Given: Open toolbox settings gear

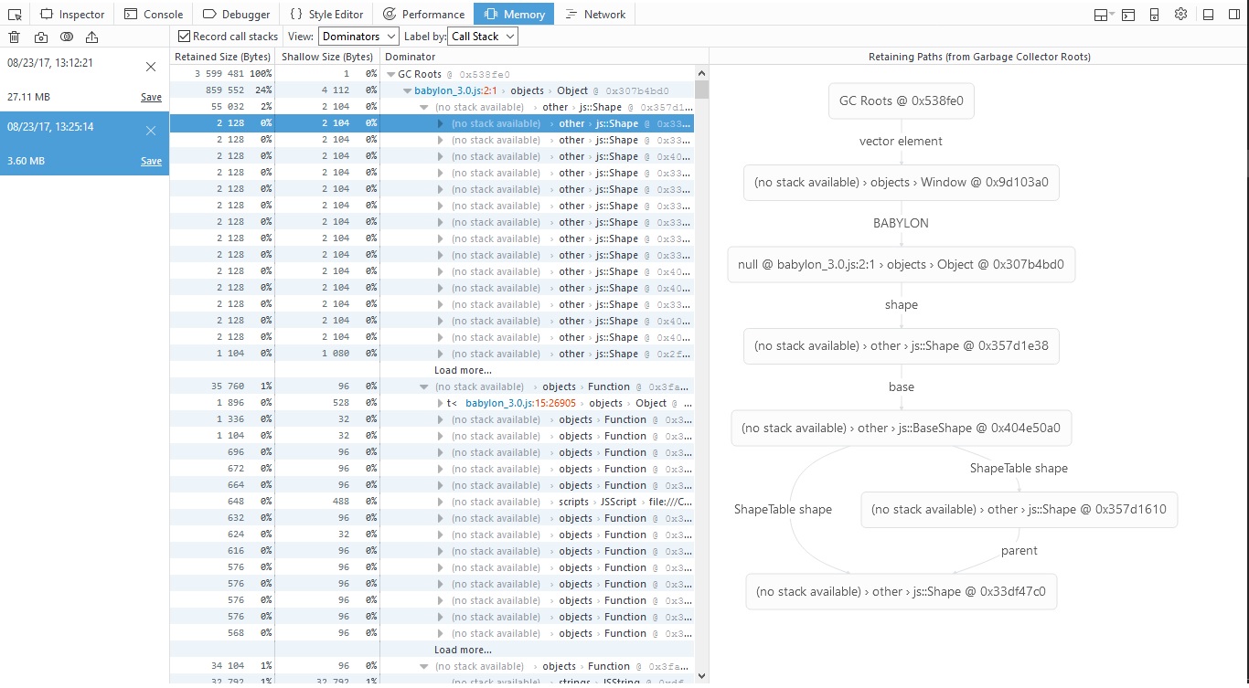Looking at the screenshot, I should click(x=1180, y=14).
